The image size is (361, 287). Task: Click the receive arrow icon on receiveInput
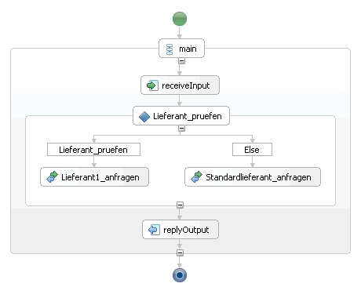152,85
